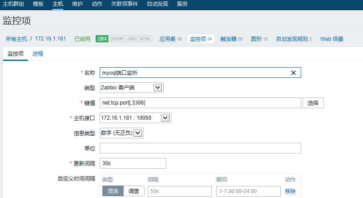Click the 移除 link in 动作 column

pyautogui.click(x=290, y=191)
